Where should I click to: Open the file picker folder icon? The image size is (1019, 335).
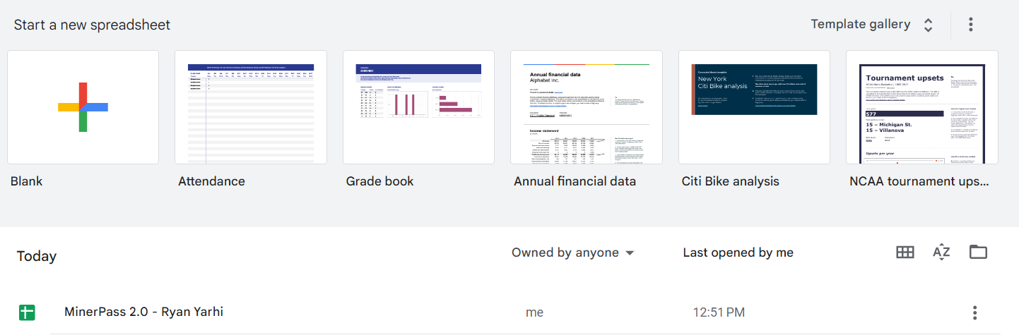978,252
